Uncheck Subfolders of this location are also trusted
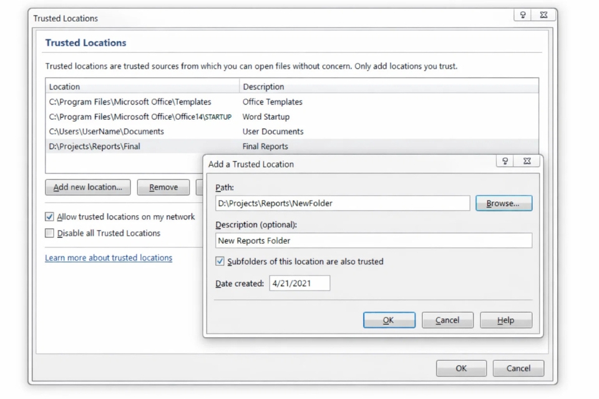The width and height of the screenshot is (599, 399). 220,261
